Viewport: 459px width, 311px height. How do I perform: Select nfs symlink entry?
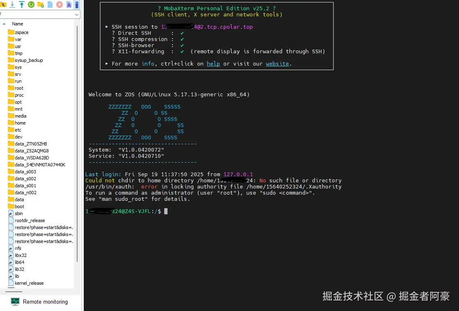[15, 248]
